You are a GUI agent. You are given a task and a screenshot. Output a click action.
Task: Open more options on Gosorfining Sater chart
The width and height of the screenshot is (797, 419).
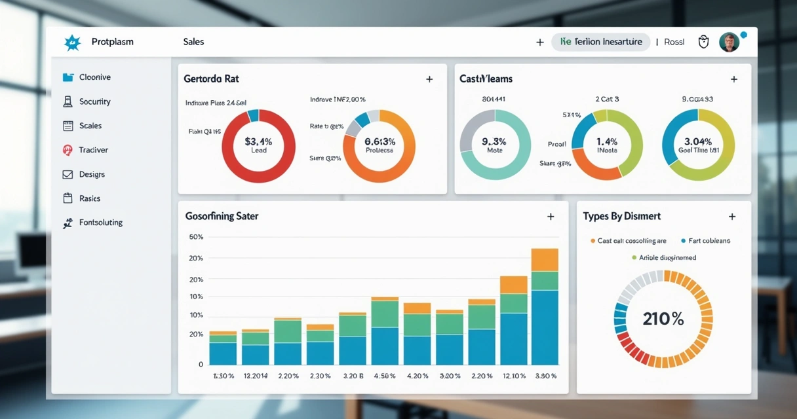click(551, 215)
